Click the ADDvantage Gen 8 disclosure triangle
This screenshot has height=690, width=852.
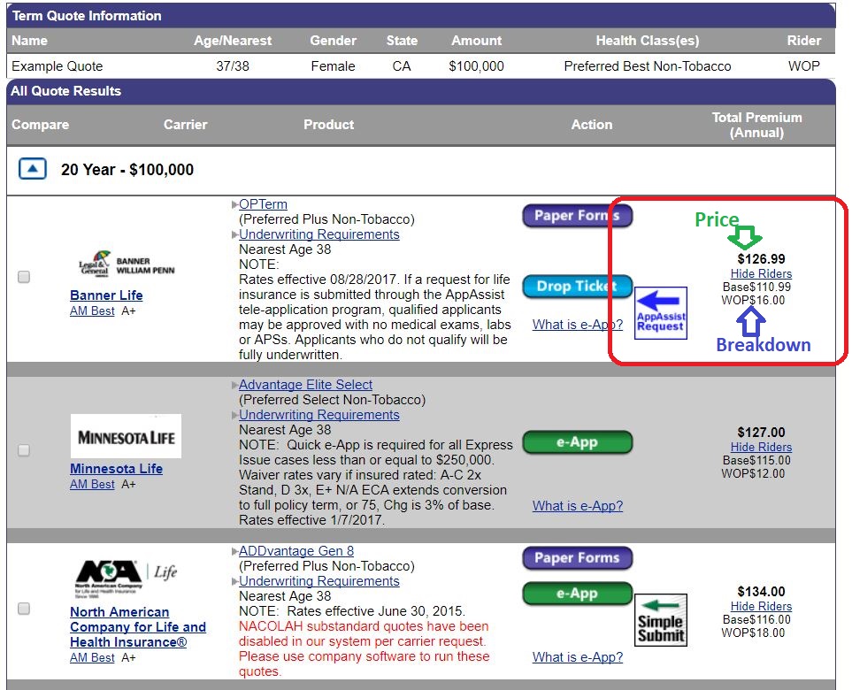point(234,551)
